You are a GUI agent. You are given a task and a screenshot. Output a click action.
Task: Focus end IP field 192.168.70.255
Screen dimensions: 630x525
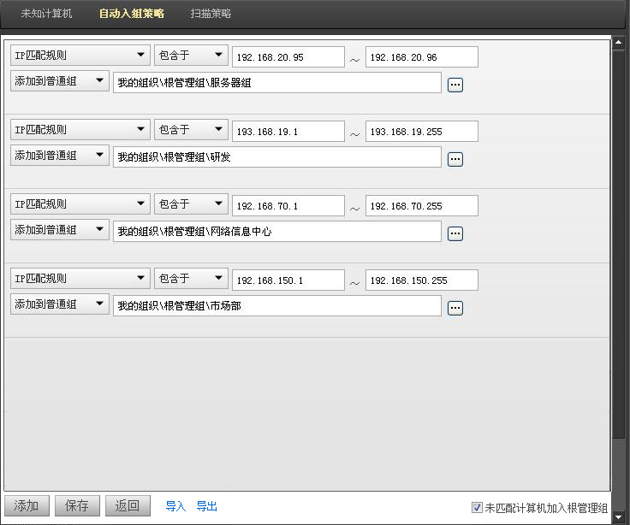coord(422,205)
